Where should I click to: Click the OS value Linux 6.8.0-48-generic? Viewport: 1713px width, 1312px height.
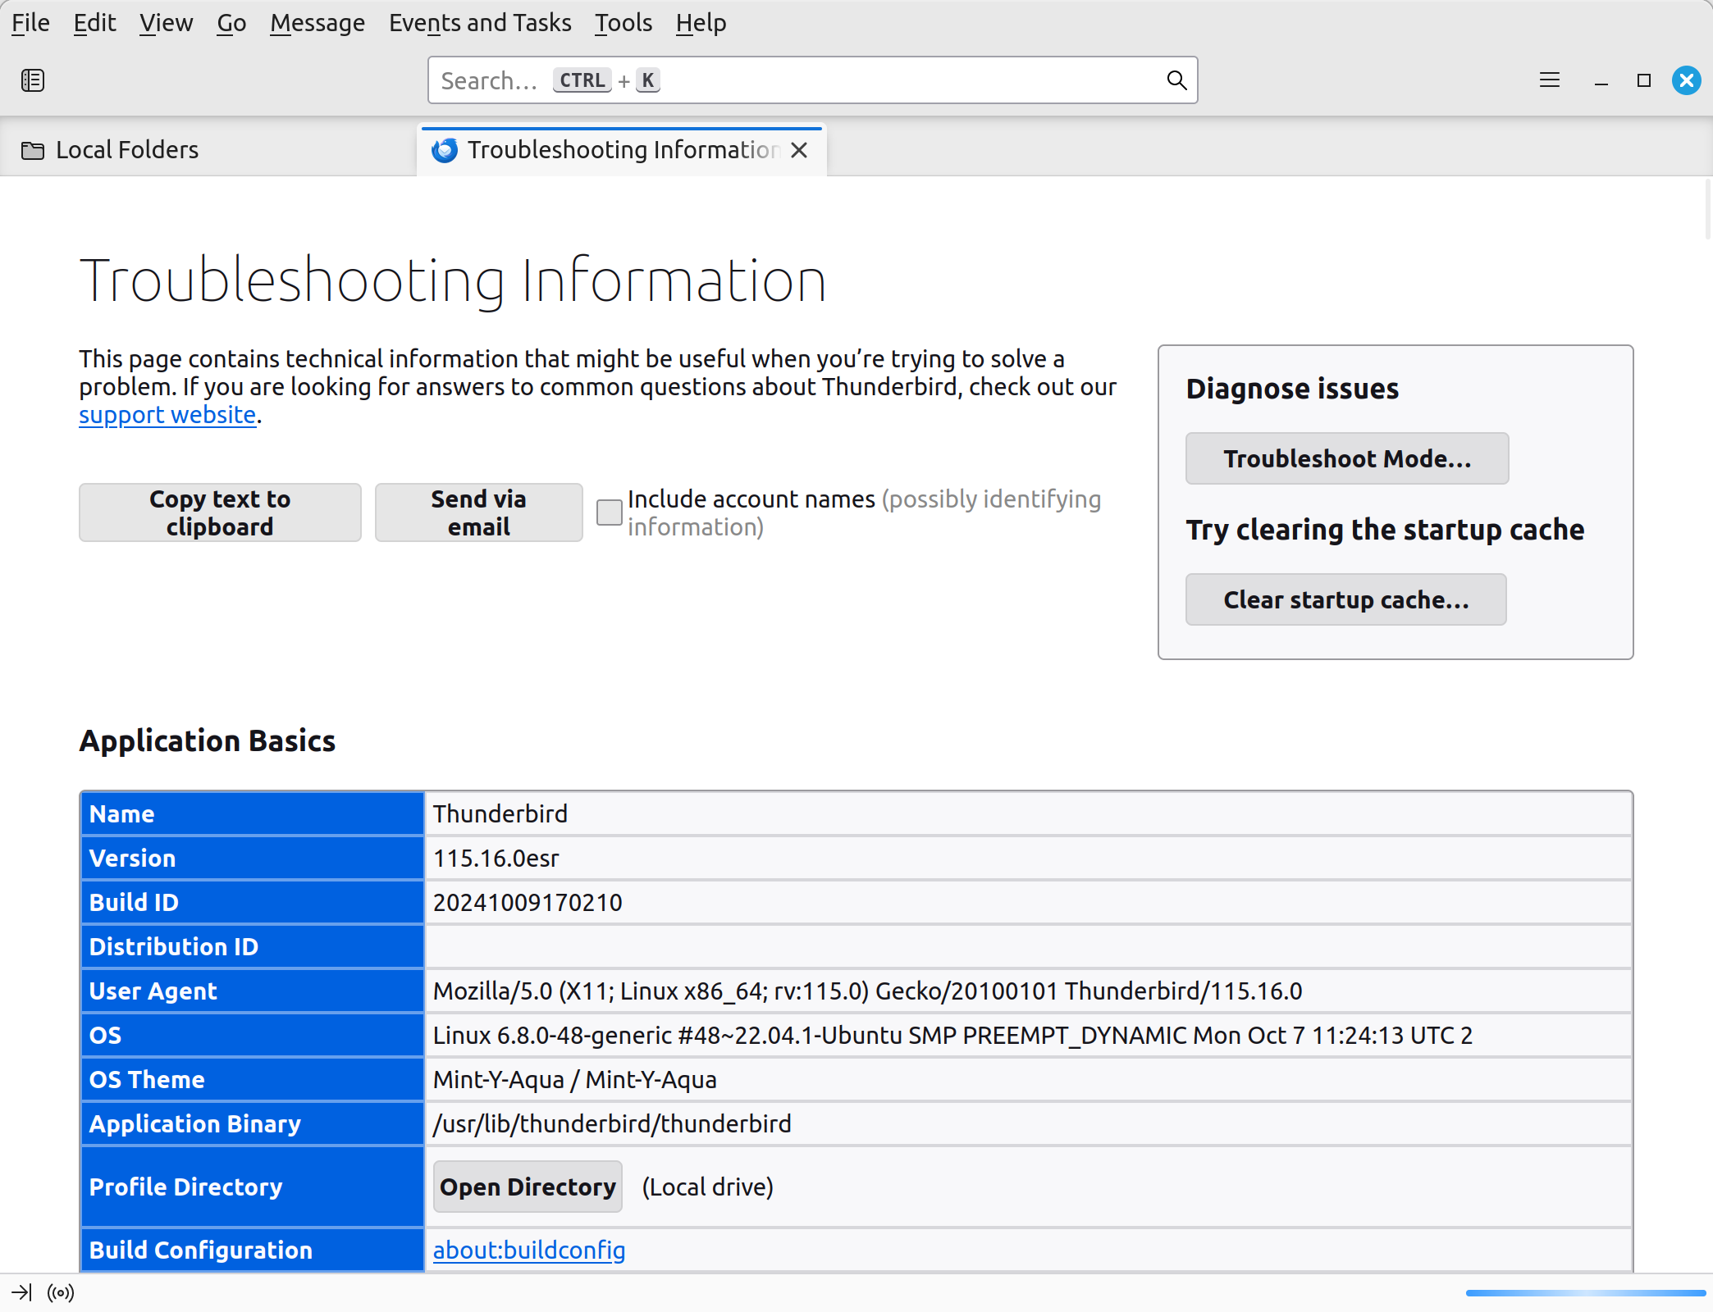tap(952, 1036)
